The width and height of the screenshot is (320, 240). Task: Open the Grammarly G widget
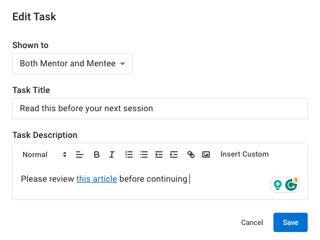click(291, 185)
